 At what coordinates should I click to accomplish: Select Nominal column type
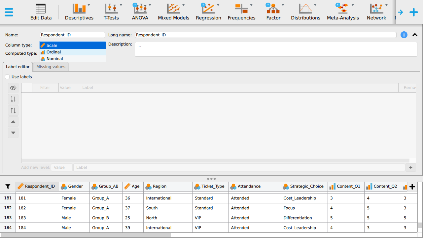point(73,59)
